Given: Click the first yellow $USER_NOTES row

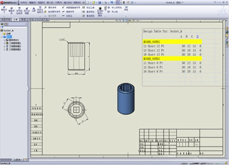Looking at the screenshot, I should (x=172, y=42).
